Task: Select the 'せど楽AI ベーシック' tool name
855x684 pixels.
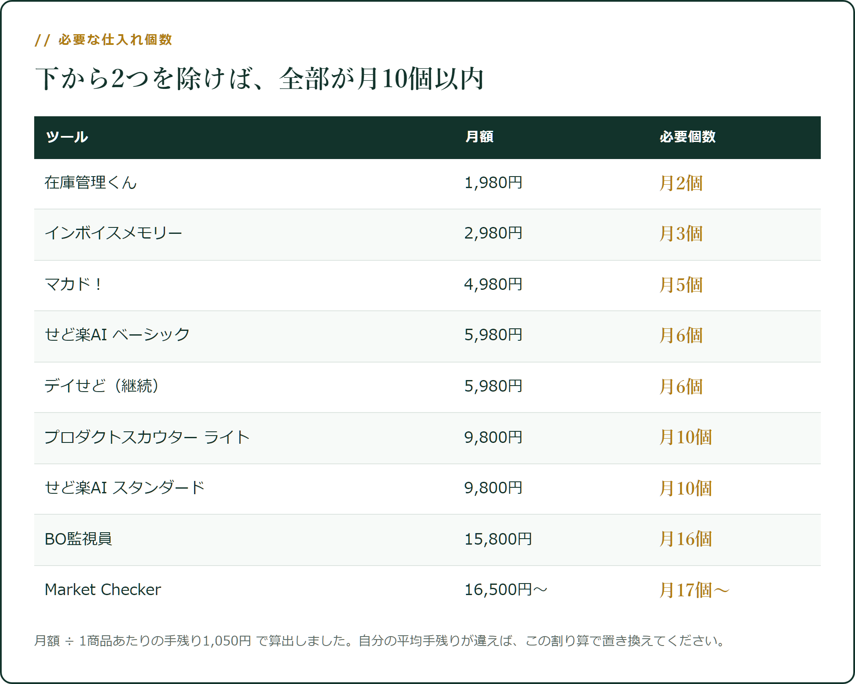Action: point(117,335)
